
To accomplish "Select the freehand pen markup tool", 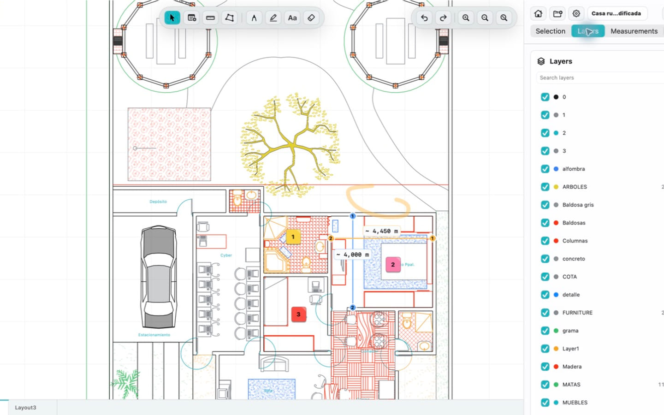I will (x=273, y=18).
